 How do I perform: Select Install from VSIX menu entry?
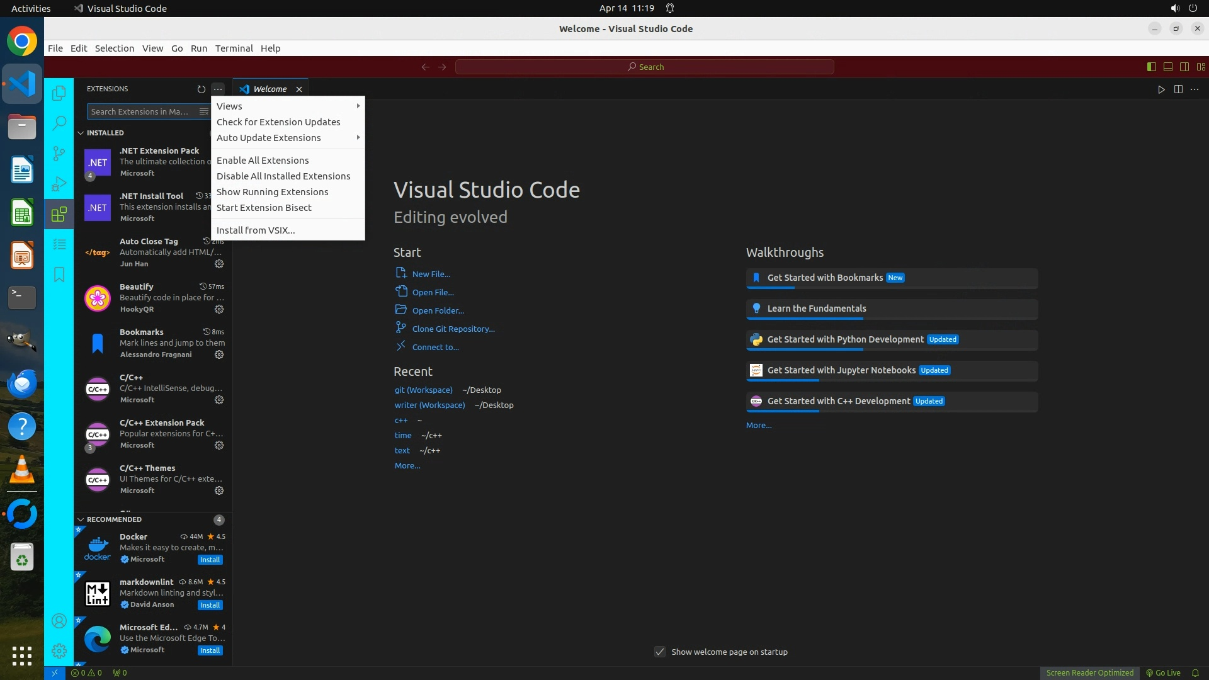(x=256, y=230)
